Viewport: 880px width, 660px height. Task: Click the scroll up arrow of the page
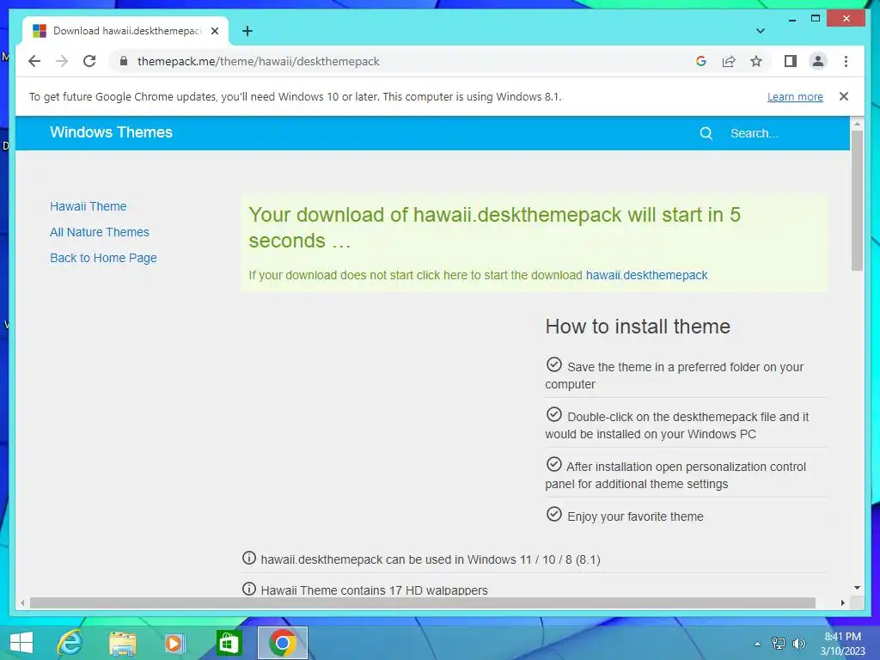857,123
